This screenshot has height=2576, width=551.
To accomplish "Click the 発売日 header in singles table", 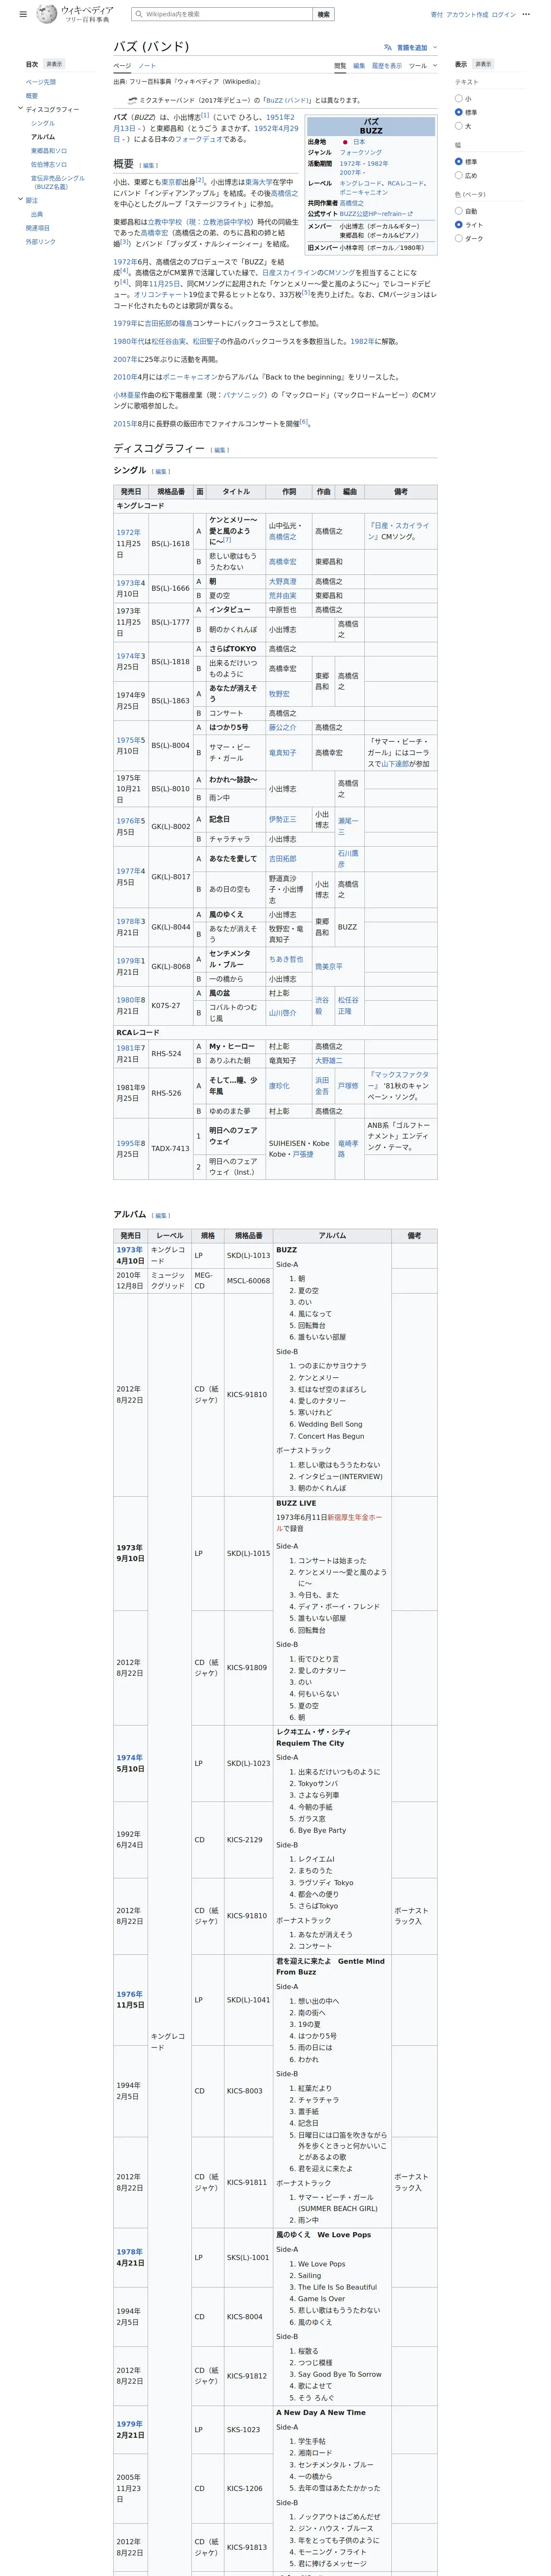I will (131, 492).
